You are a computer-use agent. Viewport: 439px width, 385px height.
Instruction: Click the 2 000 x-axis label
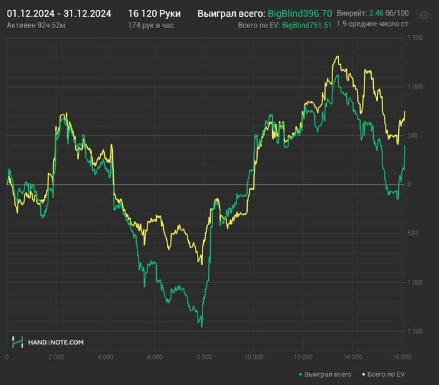56,357
